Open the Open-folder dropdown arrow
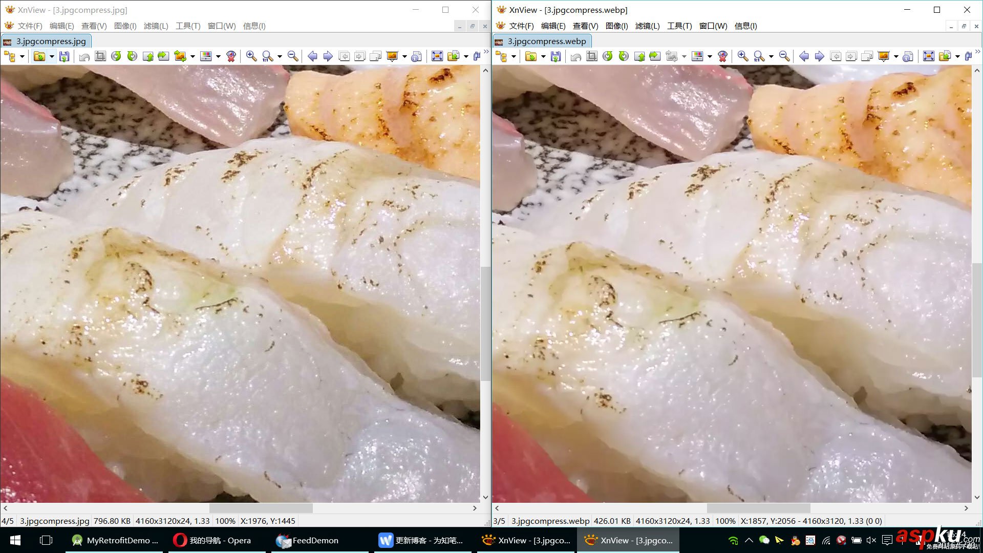 (51, 56)
